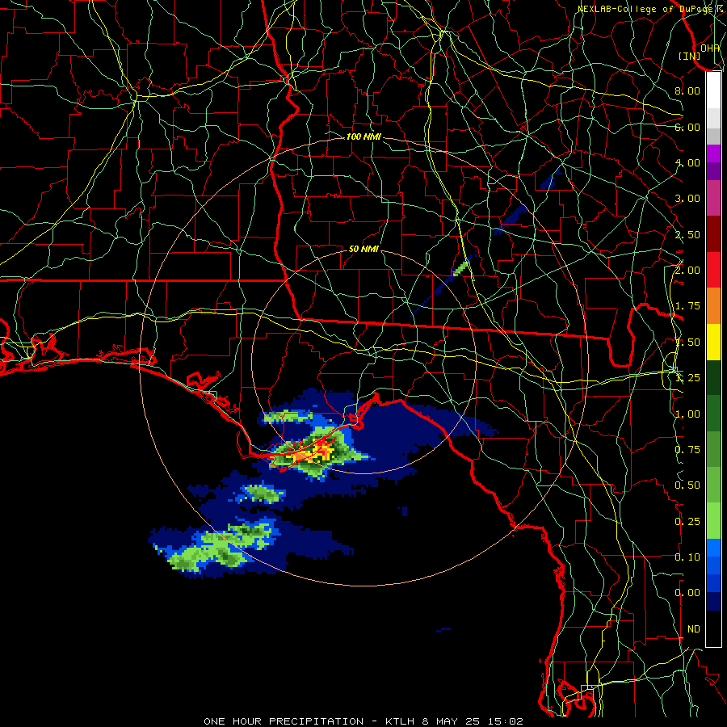This screenshot has height=727, width=727.
Task: Pick the black ND swatch at scale bottom
Action: [713, 628]
